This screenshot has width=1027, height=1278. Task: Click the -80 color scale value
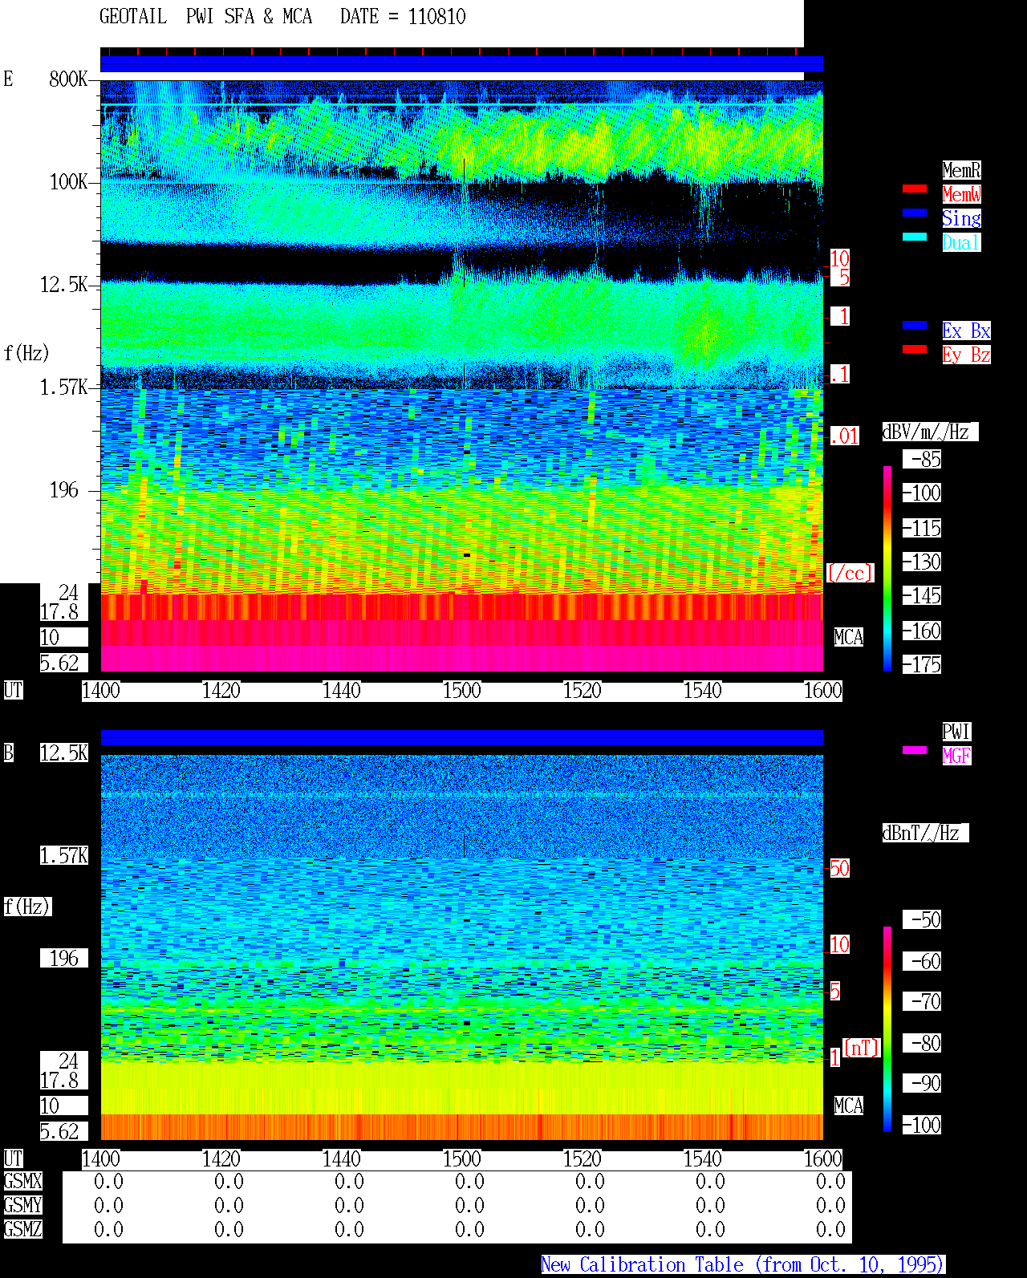tap(922, 1043)
